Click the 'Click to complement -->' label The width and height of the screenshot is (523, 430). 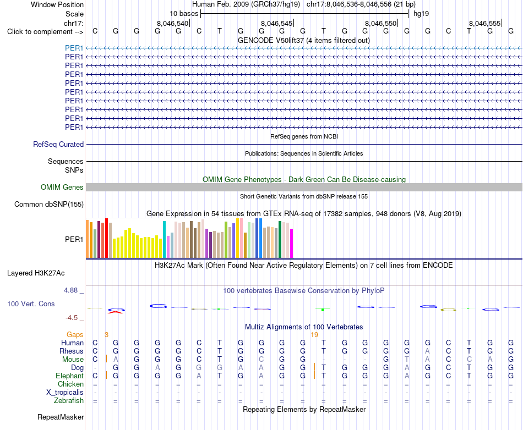(x=45, y=32)
